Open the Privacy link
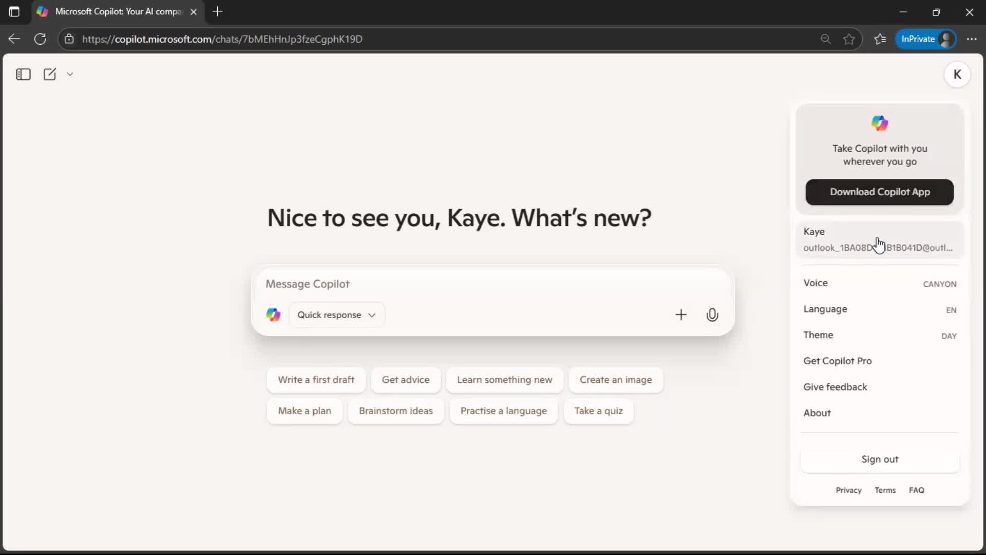The width and height of the screenshot is (986, 555). coord(848,490)
